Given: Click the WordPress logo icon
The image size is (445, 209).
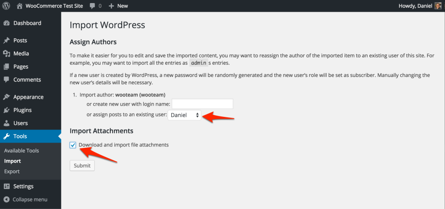Looking at the screenshot, I should tap(6, 6).
